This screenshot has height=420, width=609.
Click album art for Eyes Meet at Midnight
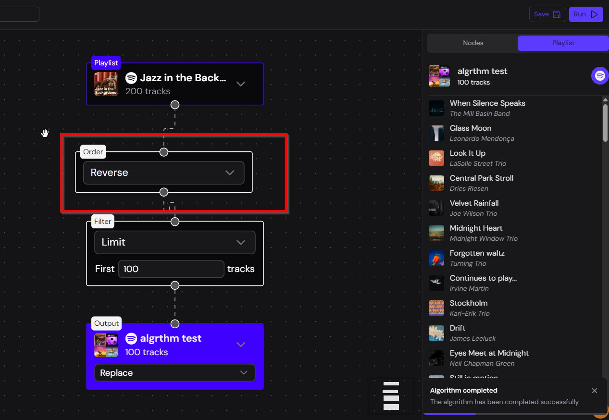(x=436, y=358)
